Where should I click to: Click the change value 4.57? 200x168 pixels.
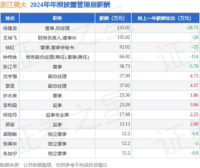pos(194,85)
